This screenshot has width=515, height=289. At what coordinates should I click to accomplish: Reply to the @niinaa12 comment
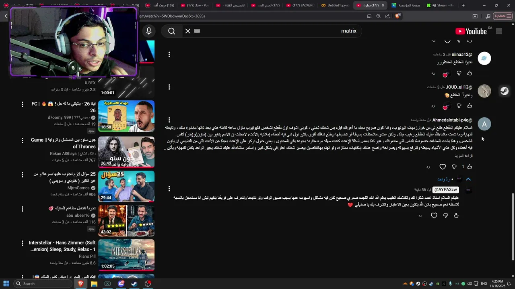(x=433, y=73)
